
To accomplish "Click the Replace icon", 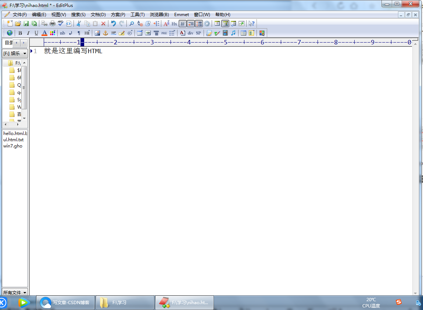I will (x=140, y=24).
